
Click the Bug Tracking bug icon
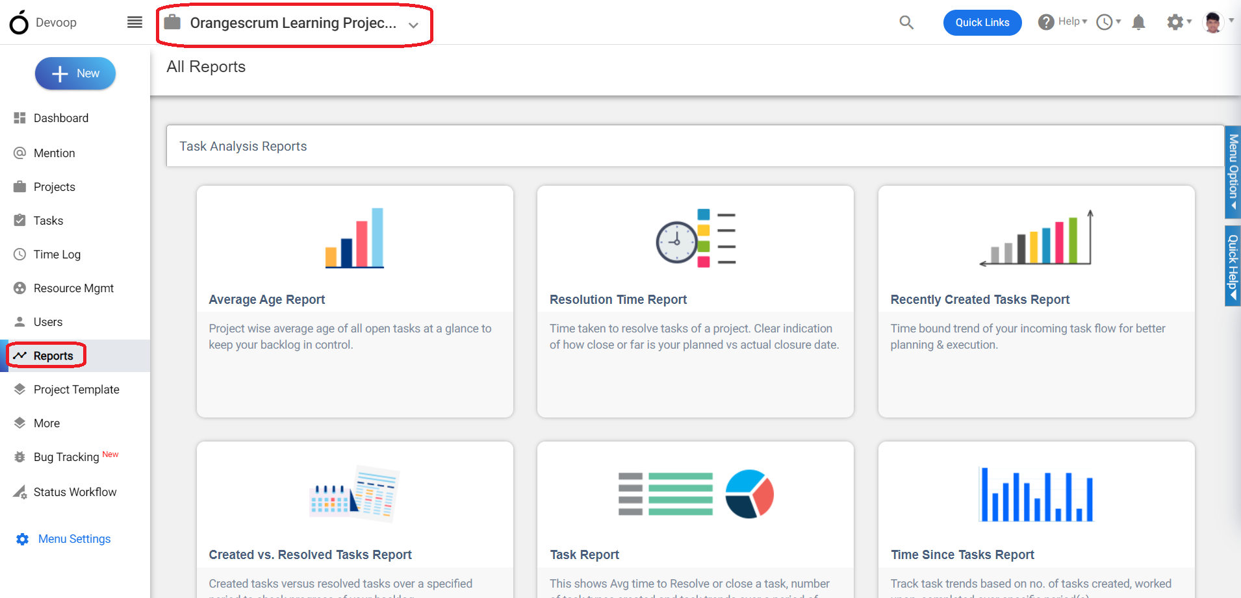pyautogui.click(x=19, y=456)
